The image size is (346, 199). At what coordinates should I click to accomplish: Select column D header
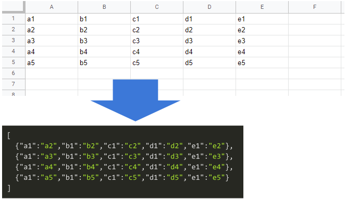209,7
